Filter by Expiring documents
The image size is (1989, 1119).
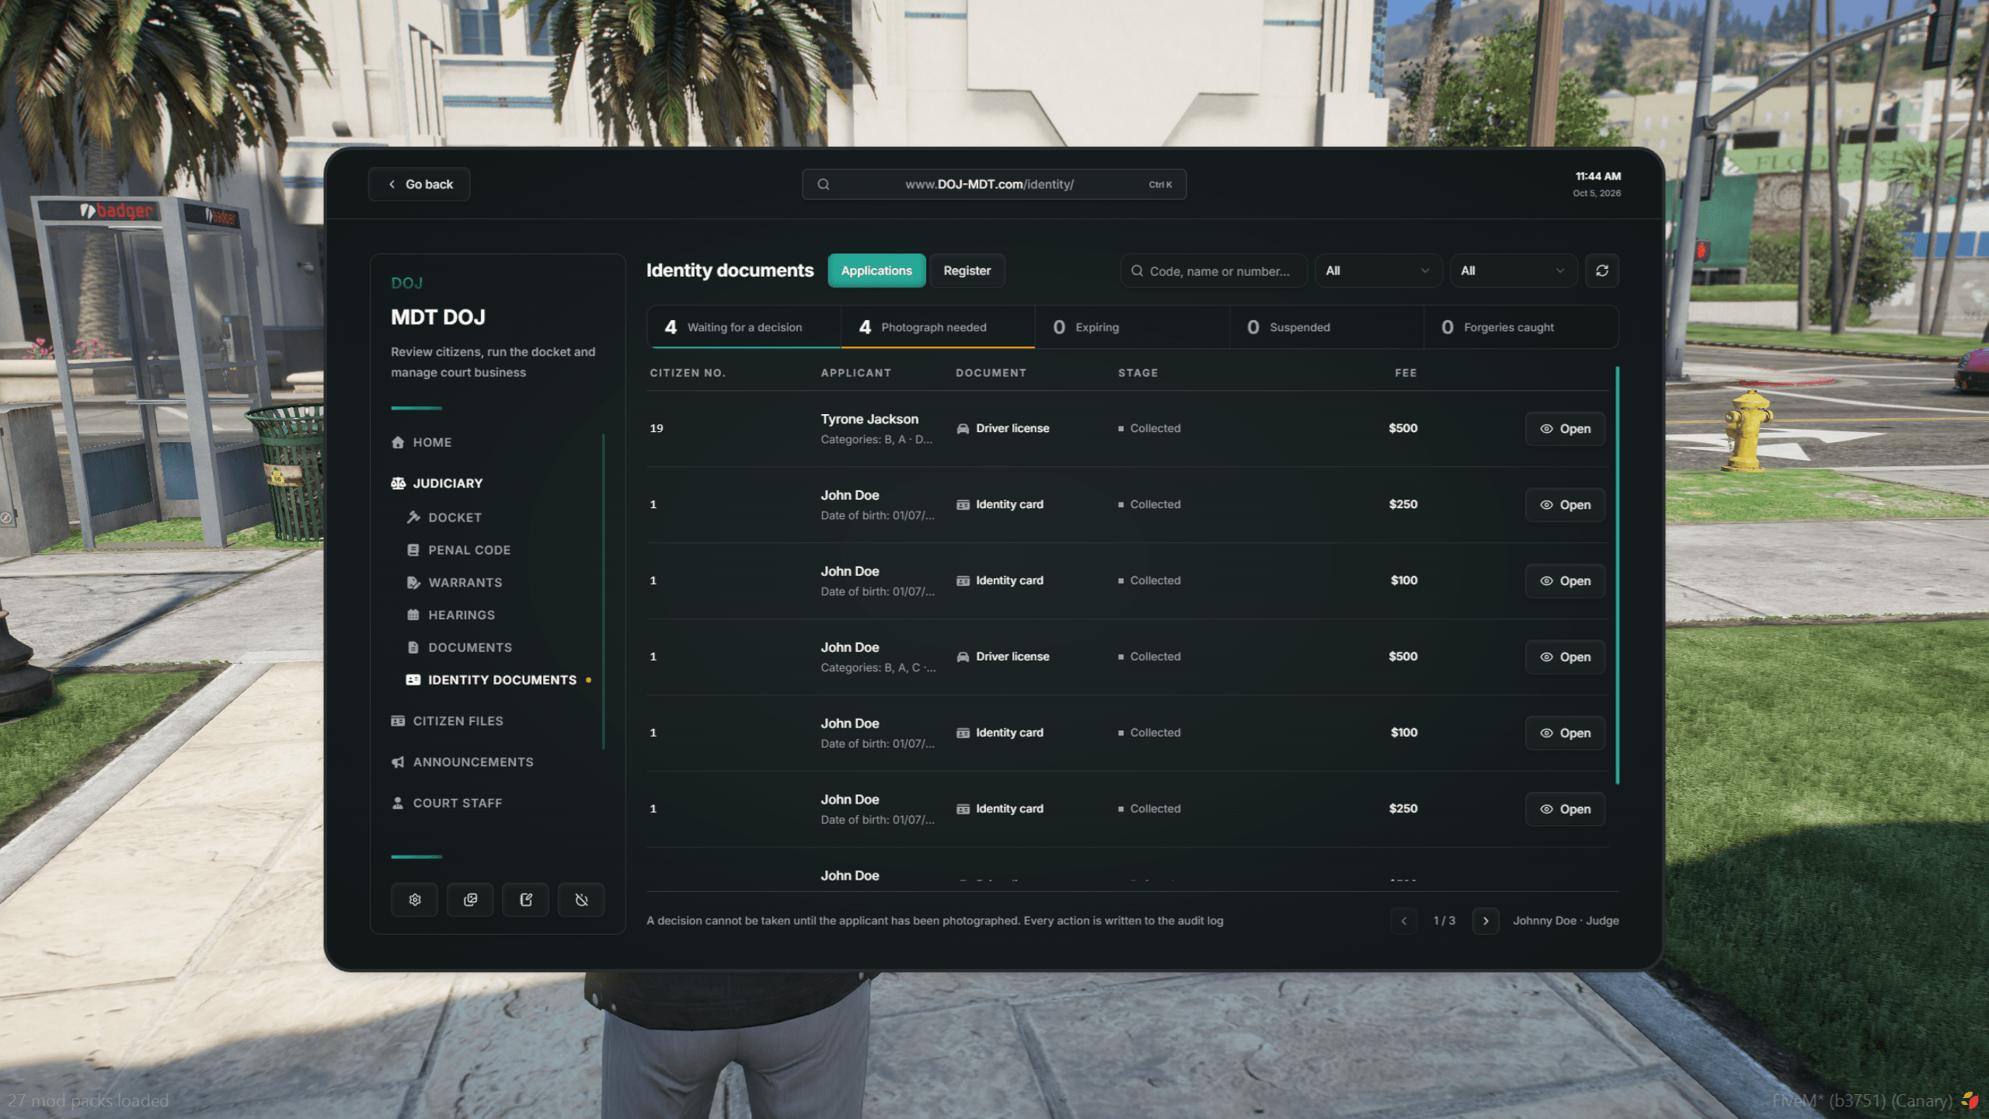click(1132, 327)
